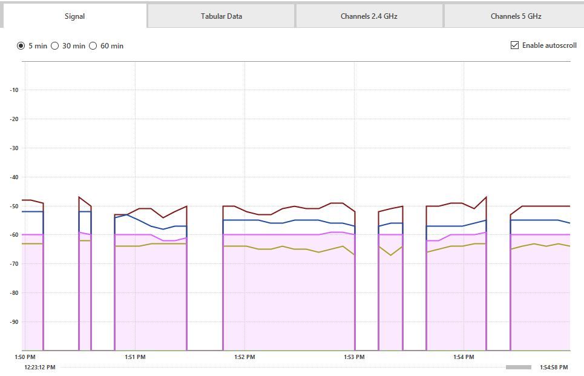Disable the Enable autoscroll checkbox

pyautogui.click(x=515, y=45)
